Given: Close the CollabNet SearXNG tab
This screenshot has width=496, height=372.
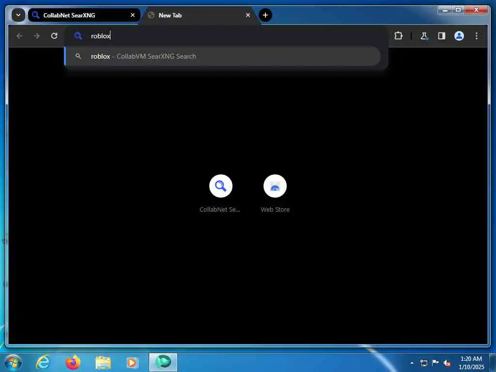Looking at the screenshot, I should click(133, 15).
